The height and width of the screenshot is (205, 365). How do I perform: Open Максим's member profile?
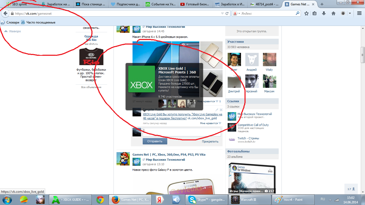tap(269, 81)
